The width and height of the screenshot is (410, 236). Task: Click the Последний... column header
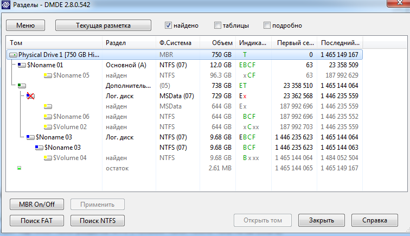pyautogui.click(x=340, y=43)
